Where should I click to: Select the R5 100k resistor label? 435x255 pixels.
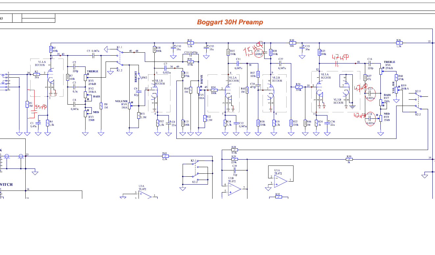[x=55, y=50]
